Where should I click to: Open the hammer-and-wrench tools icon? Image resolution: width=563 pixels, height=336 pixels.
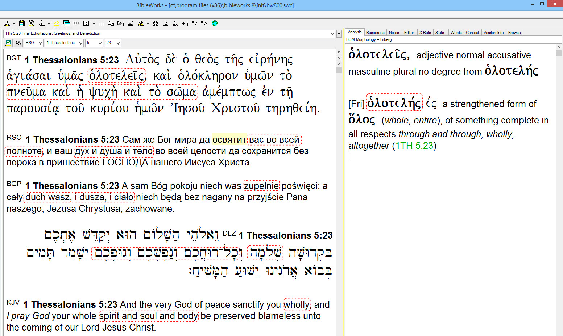click(32, 23)
